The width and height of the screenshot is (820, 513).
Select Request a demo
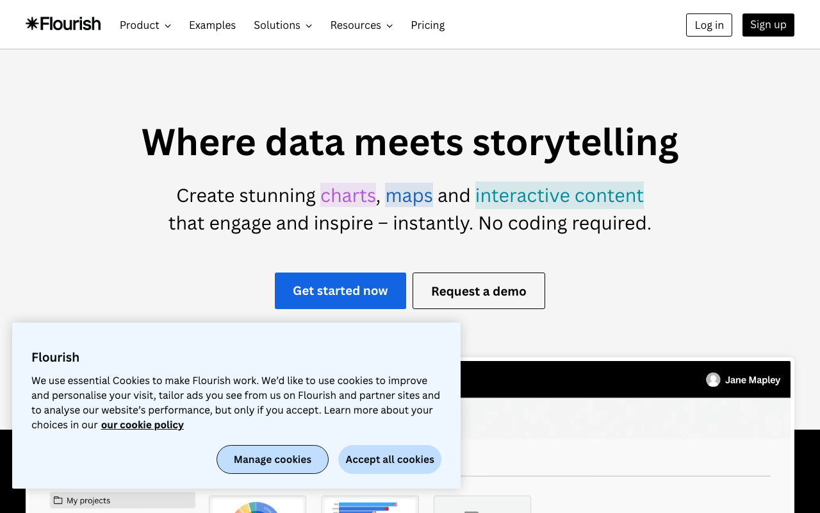(x=479, y=290)
